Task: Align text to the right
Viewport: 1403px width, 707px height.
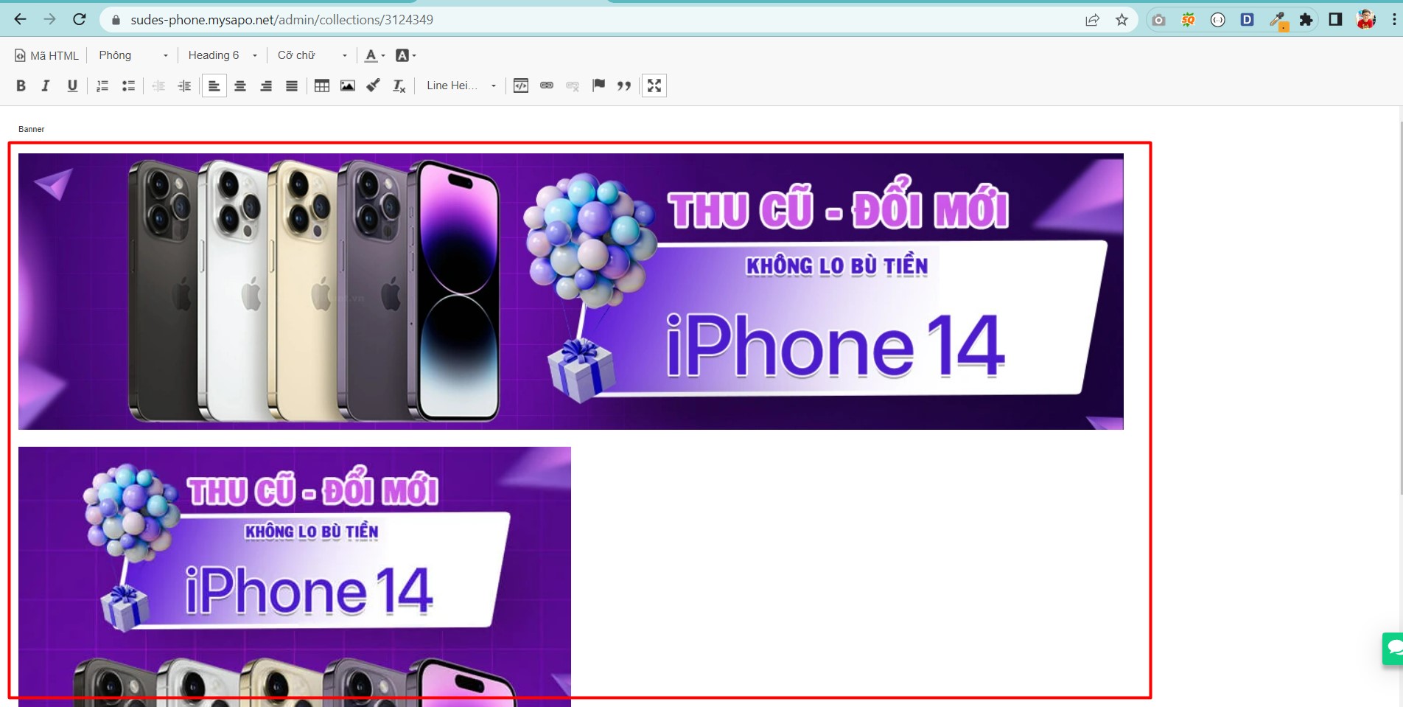Action: tap(266, 86)
